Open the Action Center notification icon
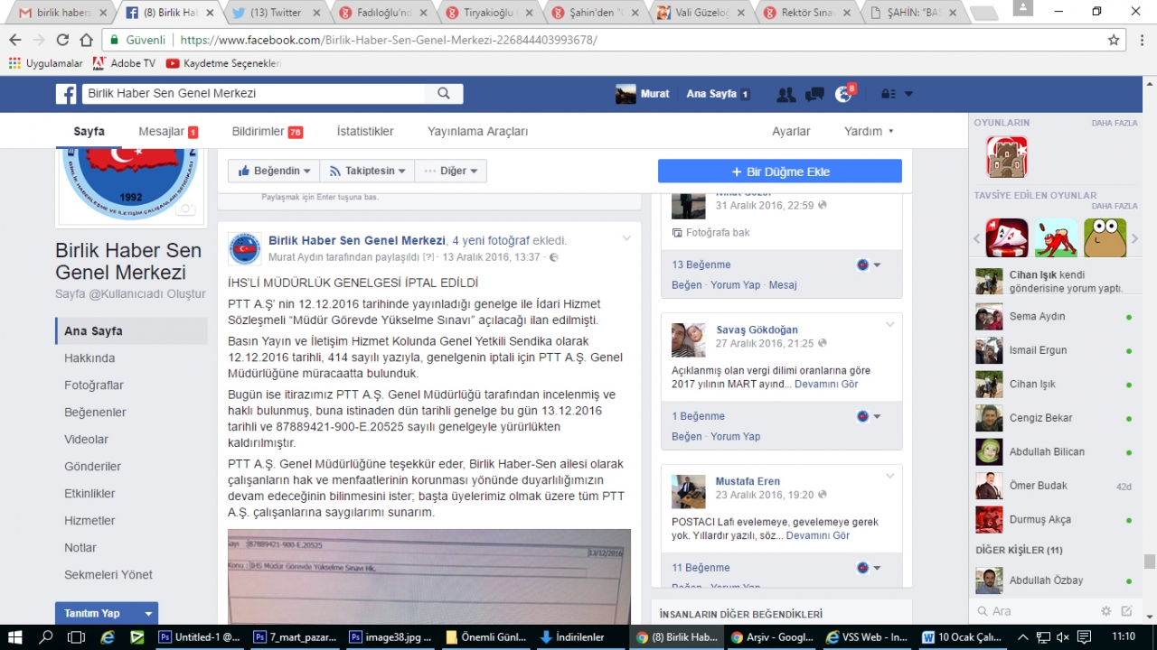The height and width of the screenshot is (650, 1157). (x=1083, y=636)
